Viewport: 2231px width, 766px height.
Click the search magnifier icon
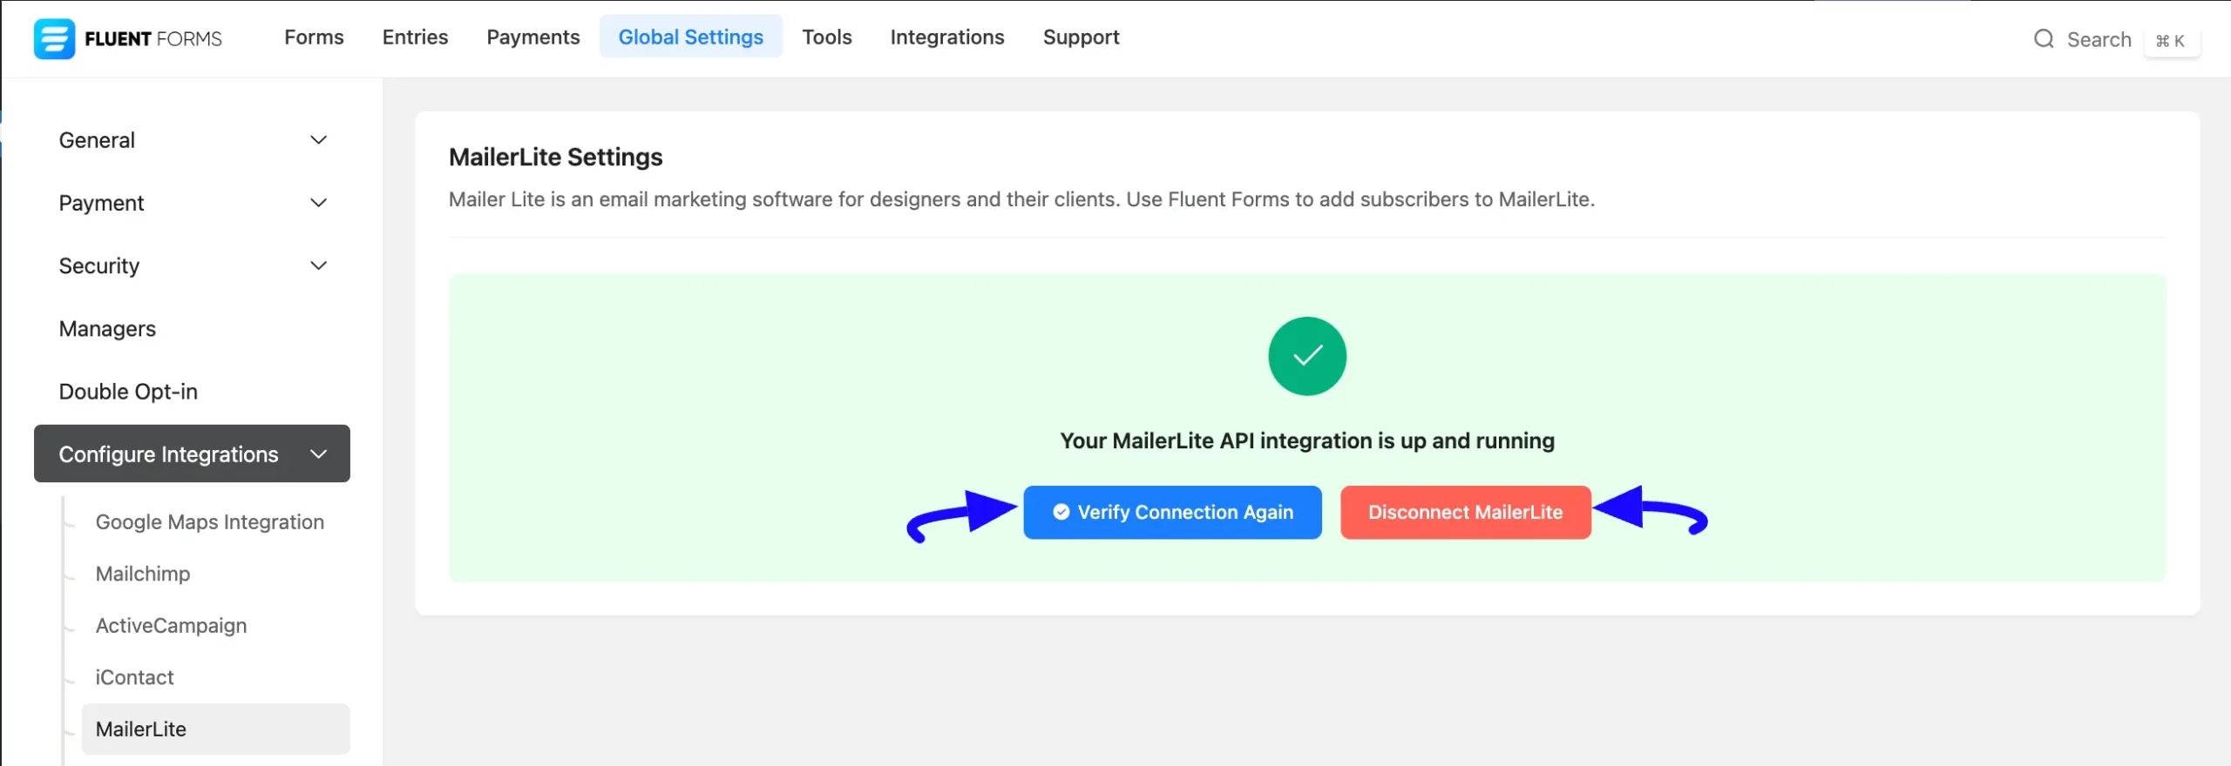(x=2044, y=39)
